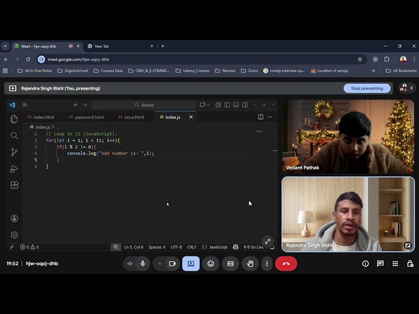The image size is (419, 314).
Task: Raise hand in Meet controls
Action: (x=250, y=264)
